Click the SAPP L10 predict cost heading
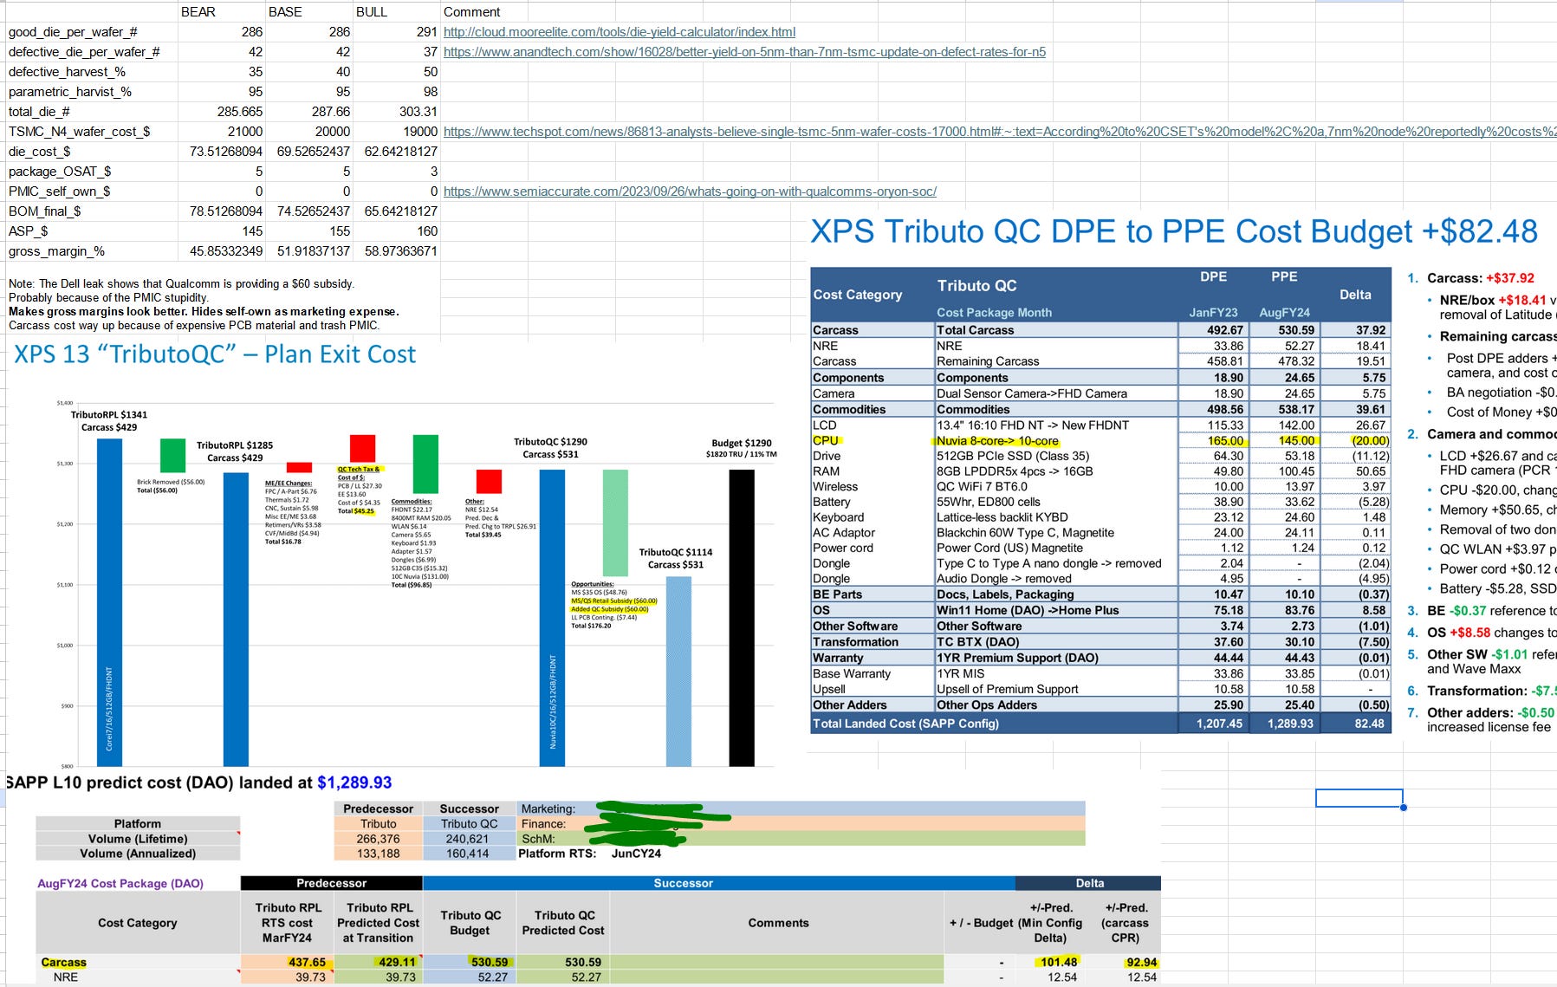The image size is (1557, 987). [x=198, y=782]
